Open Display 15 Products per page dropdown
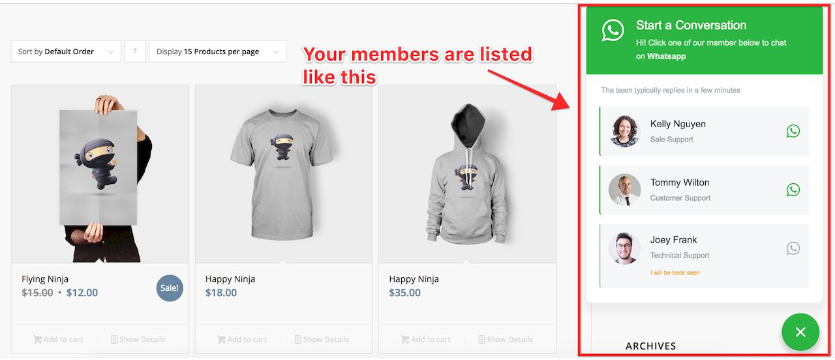The image size is (835, 360). tap(217, 52)
